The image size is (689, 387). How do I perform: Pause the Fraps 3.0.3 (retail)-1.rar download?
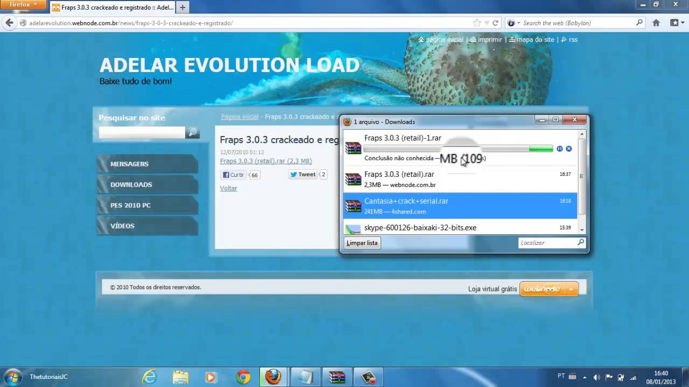tap(560, 148)
